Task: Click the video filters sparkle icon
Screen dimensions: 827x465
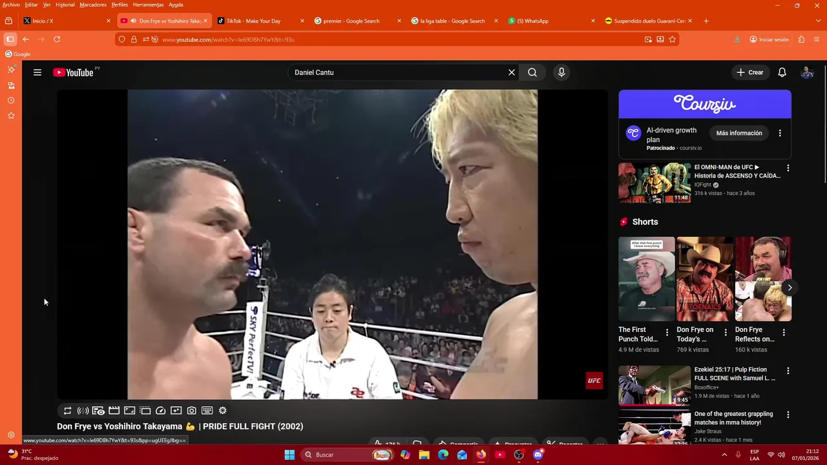Action: point(176,410)
